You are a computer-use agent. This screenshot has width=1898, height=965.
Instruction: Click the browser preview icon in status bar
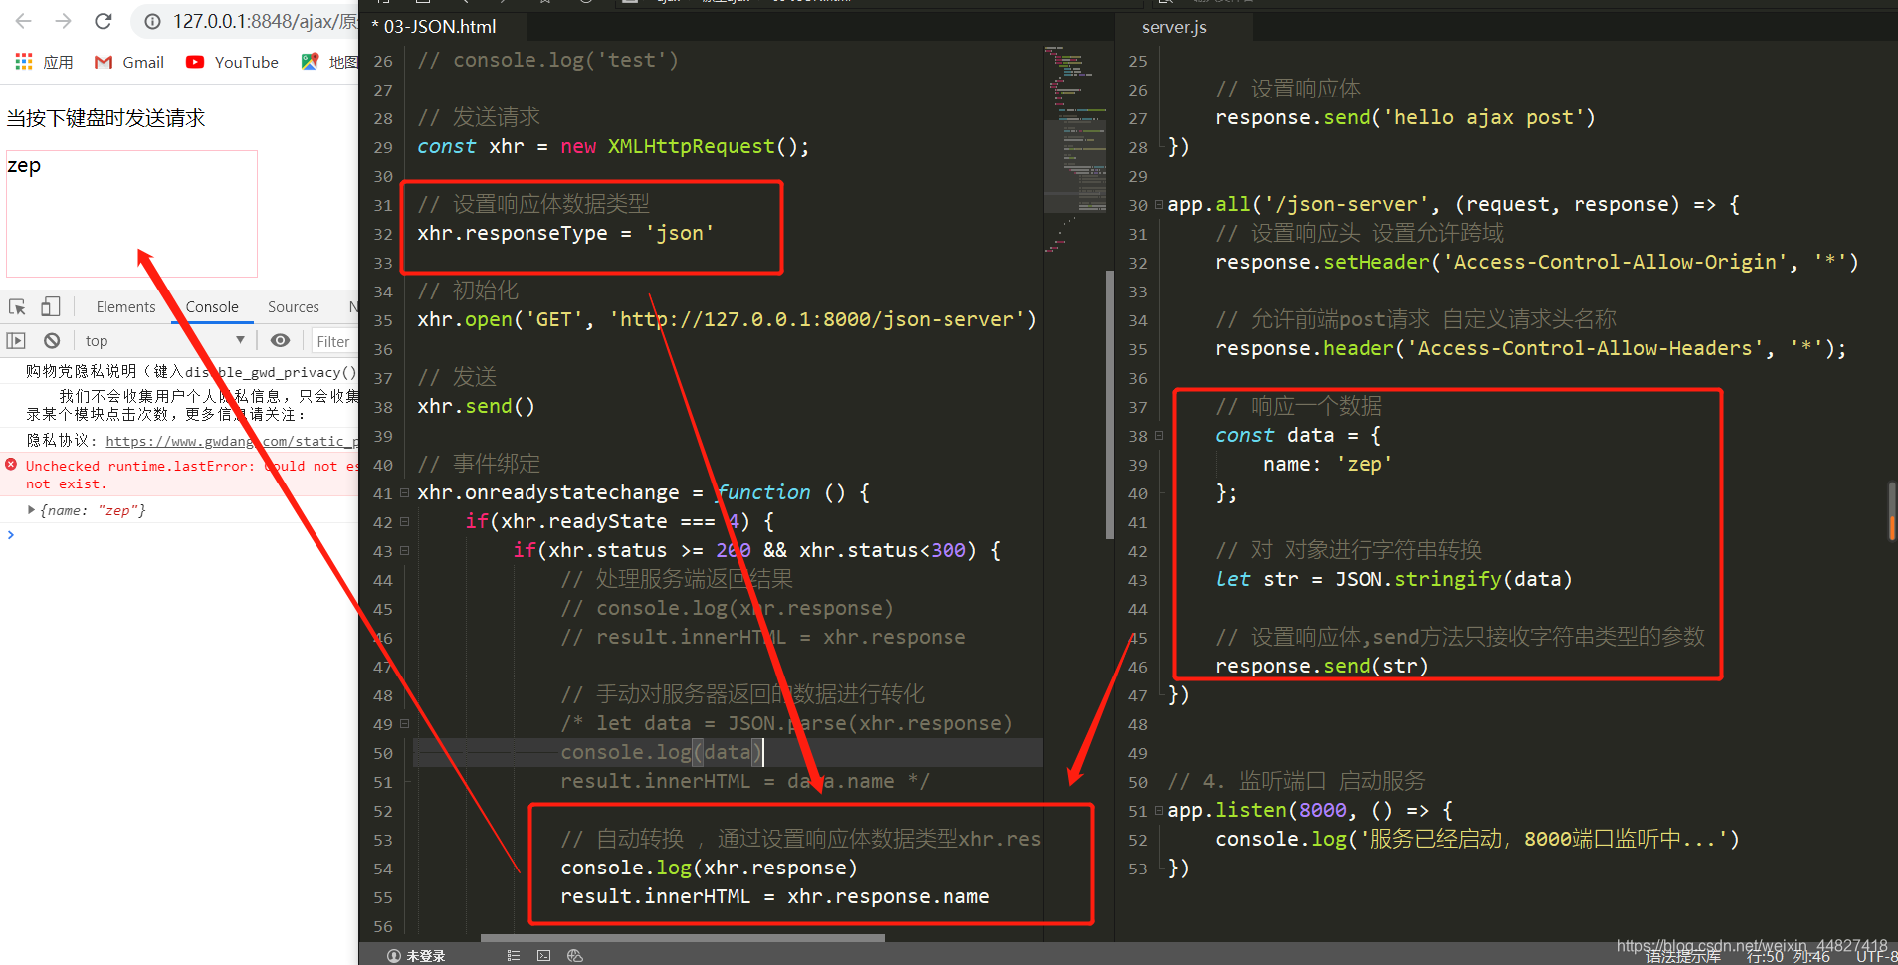click(574, 955)
